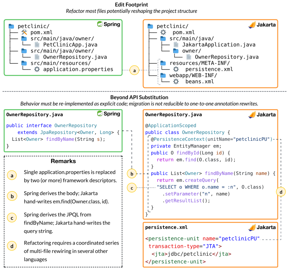Click marker 'a' between the project trees

134,70
